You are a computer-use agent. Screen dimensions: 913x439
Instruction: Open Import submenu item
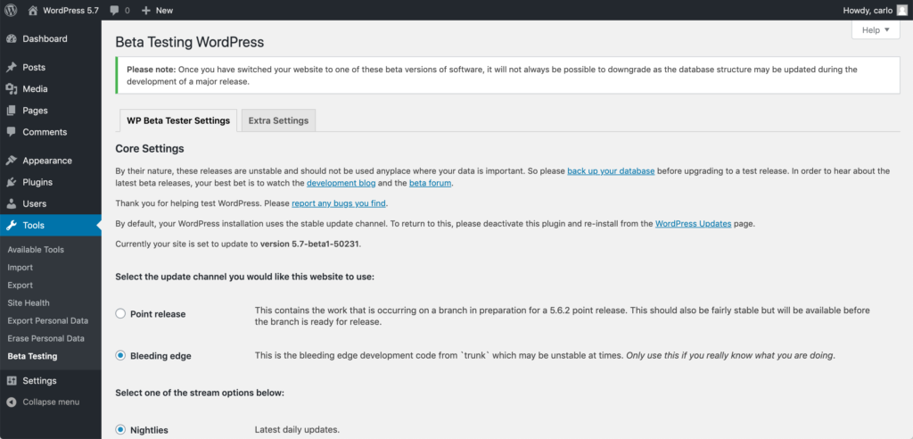tap(20, 268)
